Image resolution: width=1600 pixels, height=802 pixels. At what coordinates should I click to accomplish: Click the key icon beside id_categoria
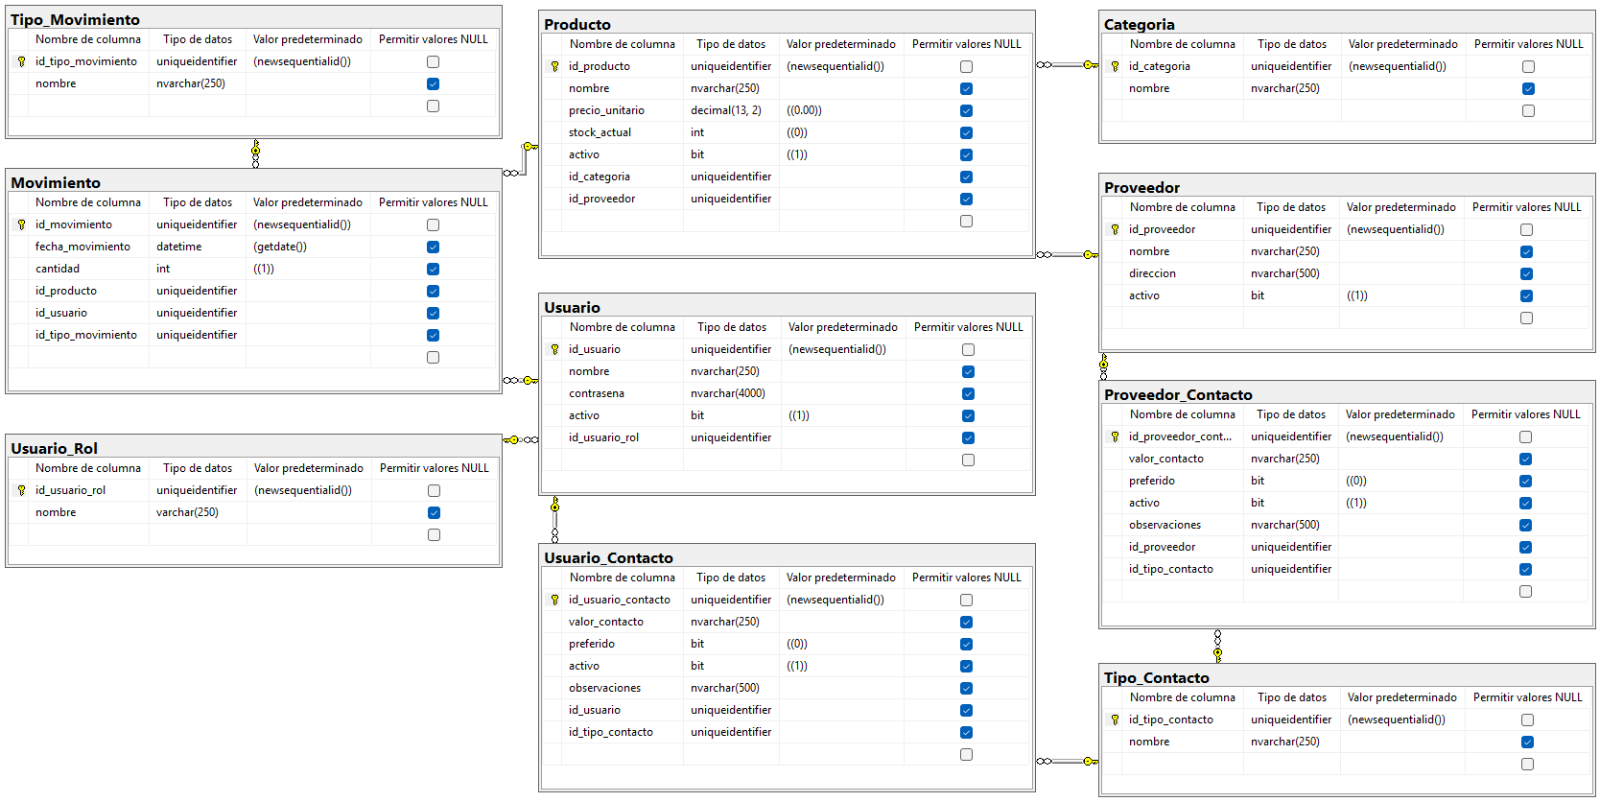(1115, 66)
